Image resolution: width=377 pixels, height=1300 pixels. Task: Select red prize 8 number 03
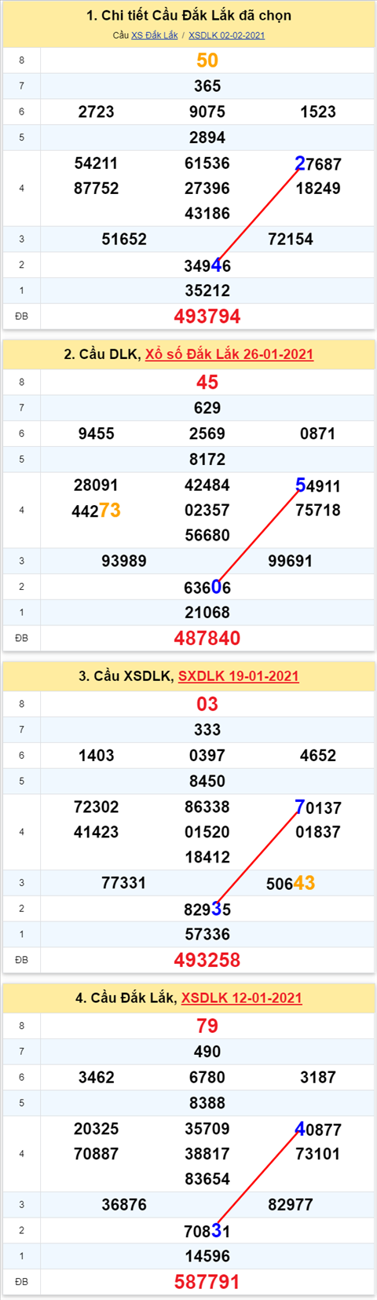pos(207,705)
